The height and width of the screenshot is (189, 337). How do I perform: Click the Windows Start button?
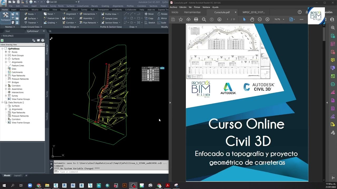click(x=4, y=185)
